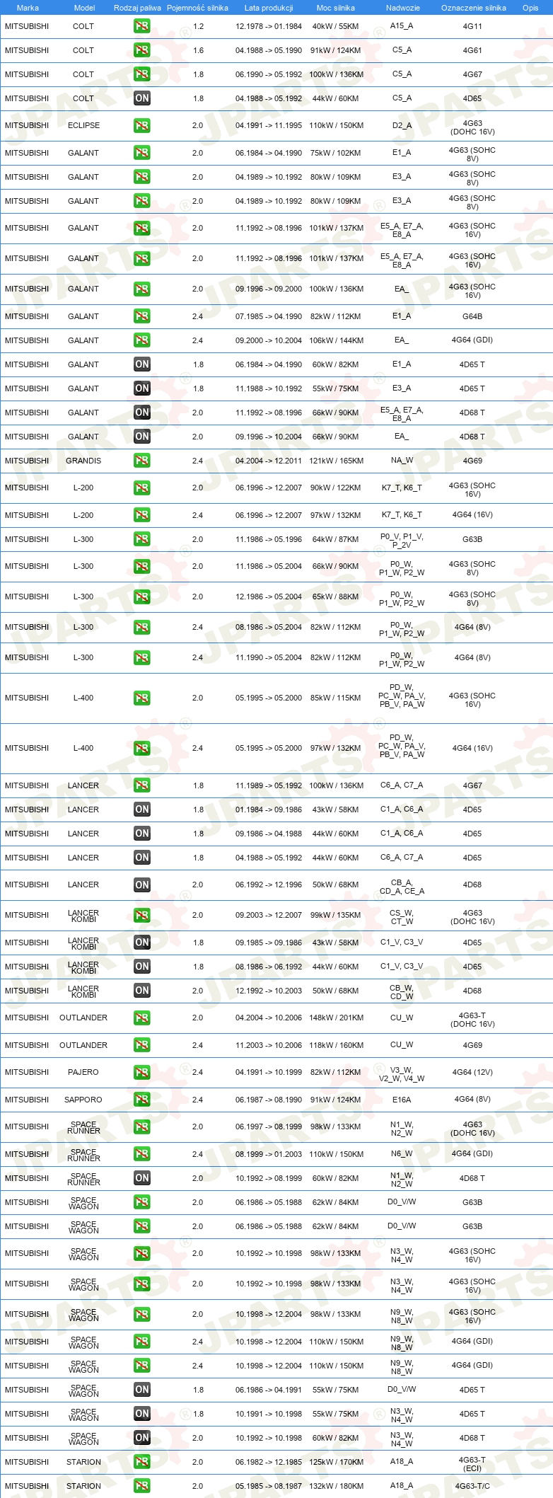The image size is (553, 1498).
Task: Click engine code 4G11
Action: click(x=472, y=26)
